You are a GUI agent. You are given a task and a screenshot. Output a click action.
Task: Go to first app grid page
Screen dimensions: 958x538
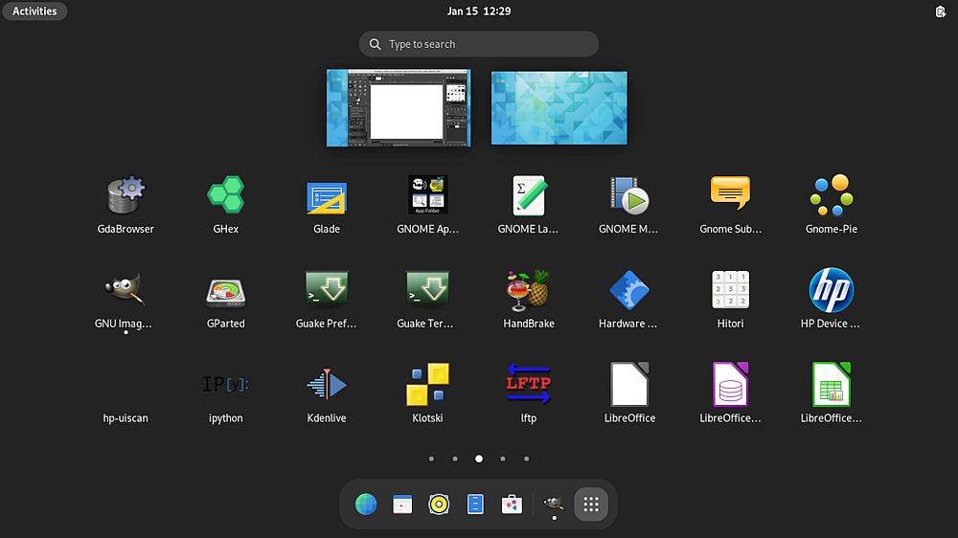[x=431, y=459]
